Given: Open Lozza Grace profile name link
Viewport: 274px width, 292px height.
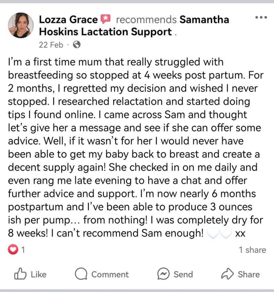Looking at the screenshot, I should (68, 19).
